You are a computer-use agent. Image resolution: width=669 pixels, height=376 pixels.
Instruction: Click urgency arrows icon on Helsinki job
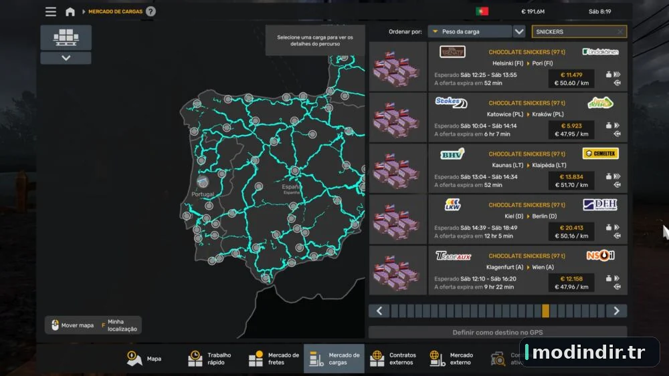[x=617, y=75]
